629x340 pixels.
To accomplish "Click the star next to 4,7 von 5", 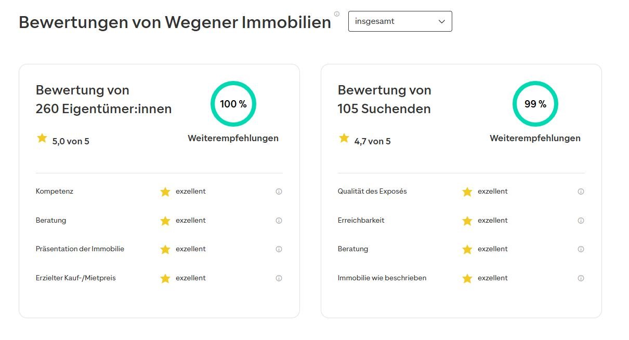I will [344, 138].
